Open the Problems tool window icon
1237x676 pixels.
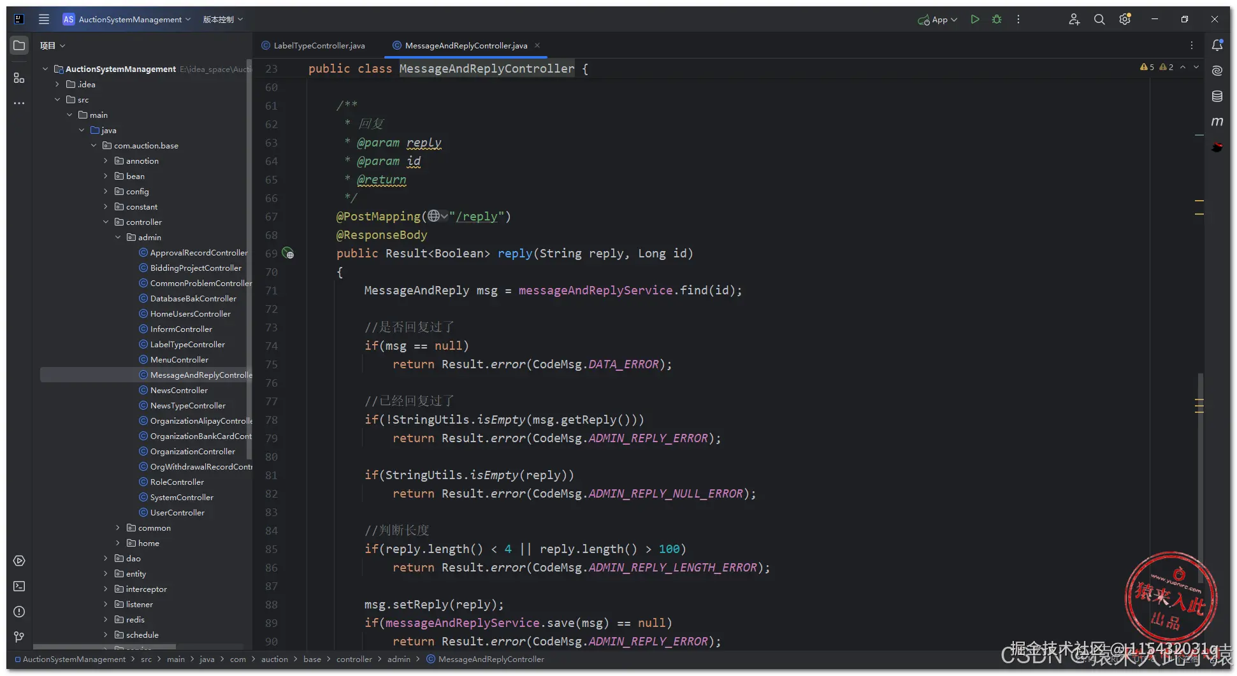[19, 612]
